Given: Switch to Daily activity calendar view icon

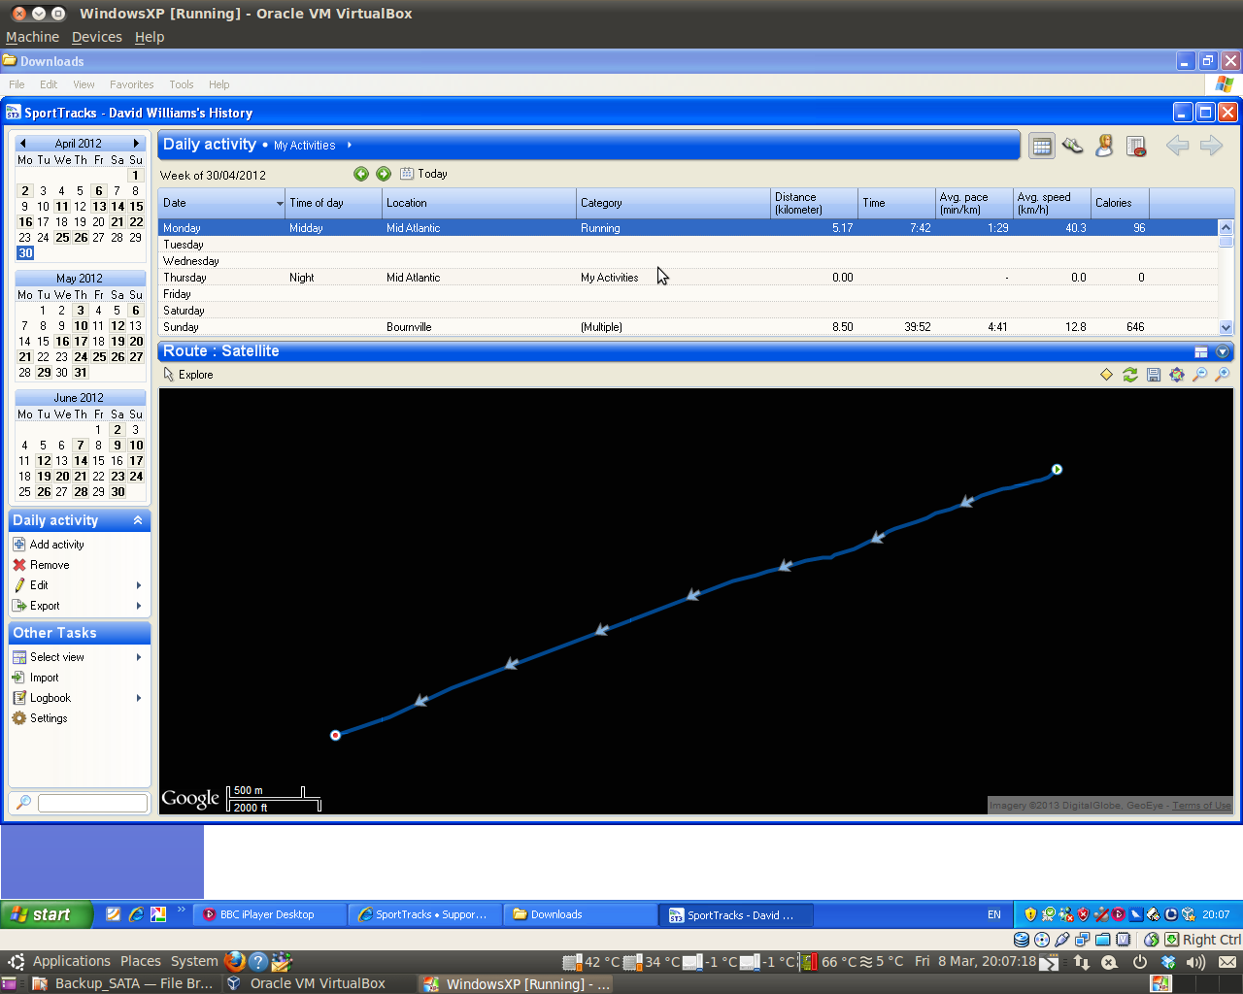Looking at the screenshot, I should pos(1042,147).
